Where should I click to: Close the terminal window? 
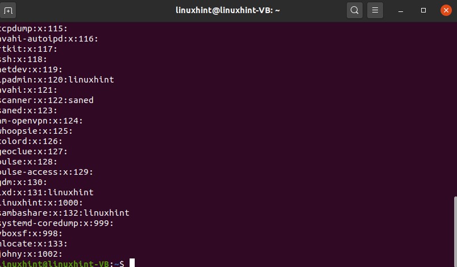(445, 10)
